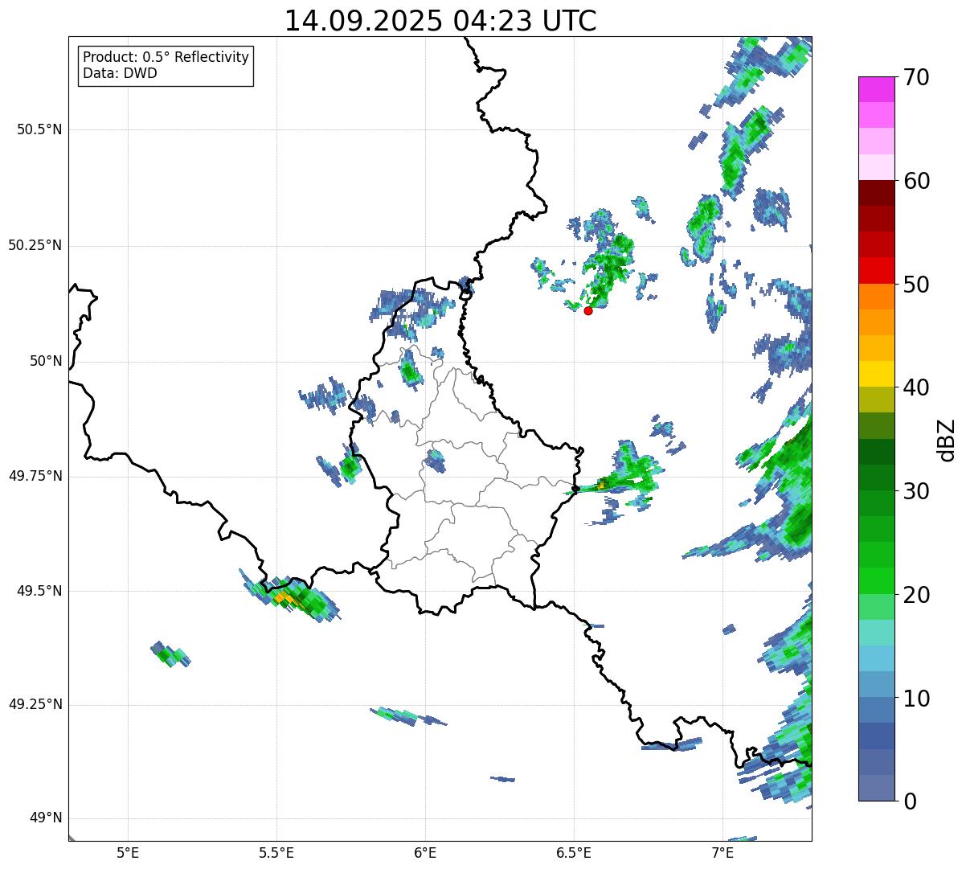Click the '49.5°N' latitude label
The height and width of the screenshot is (869, 966).
click(x=39, y=591)
